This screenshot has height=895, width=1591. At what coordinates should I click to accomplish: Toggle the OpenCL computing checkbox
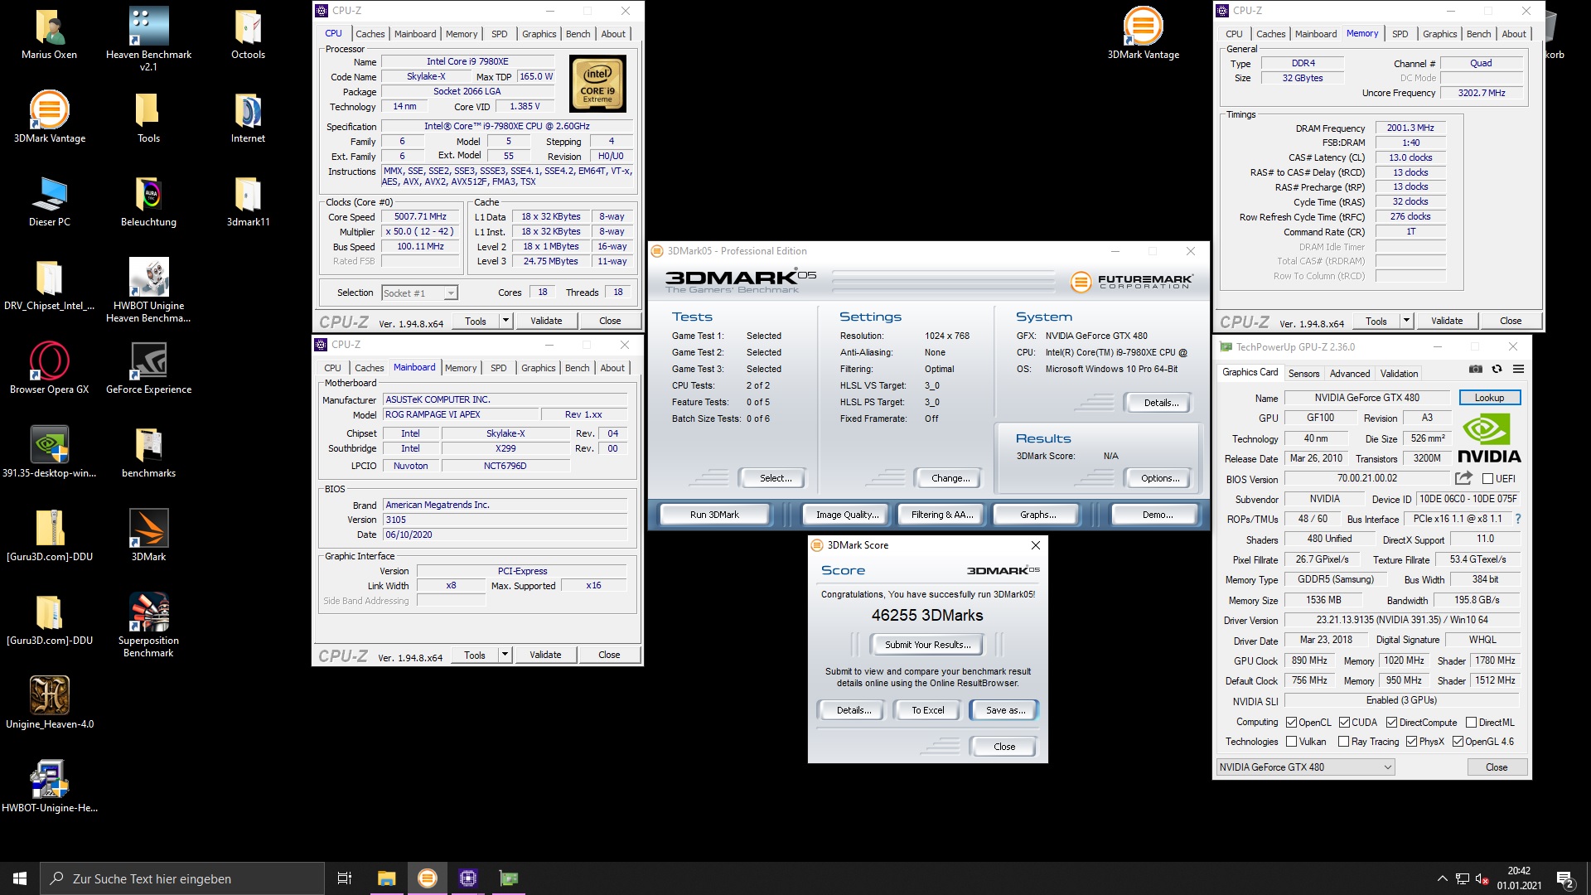coord(1291,723)
